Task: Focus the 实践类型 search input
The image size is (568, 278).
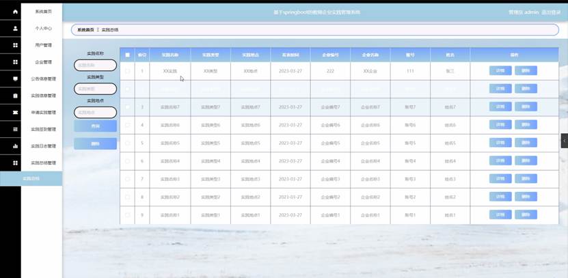Action: coord(95,89)
